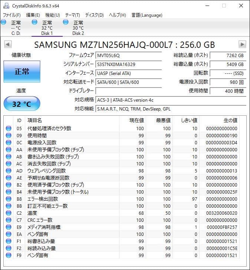Click the empty drive letter field
250x270 pixels.
tap(128, 91)
